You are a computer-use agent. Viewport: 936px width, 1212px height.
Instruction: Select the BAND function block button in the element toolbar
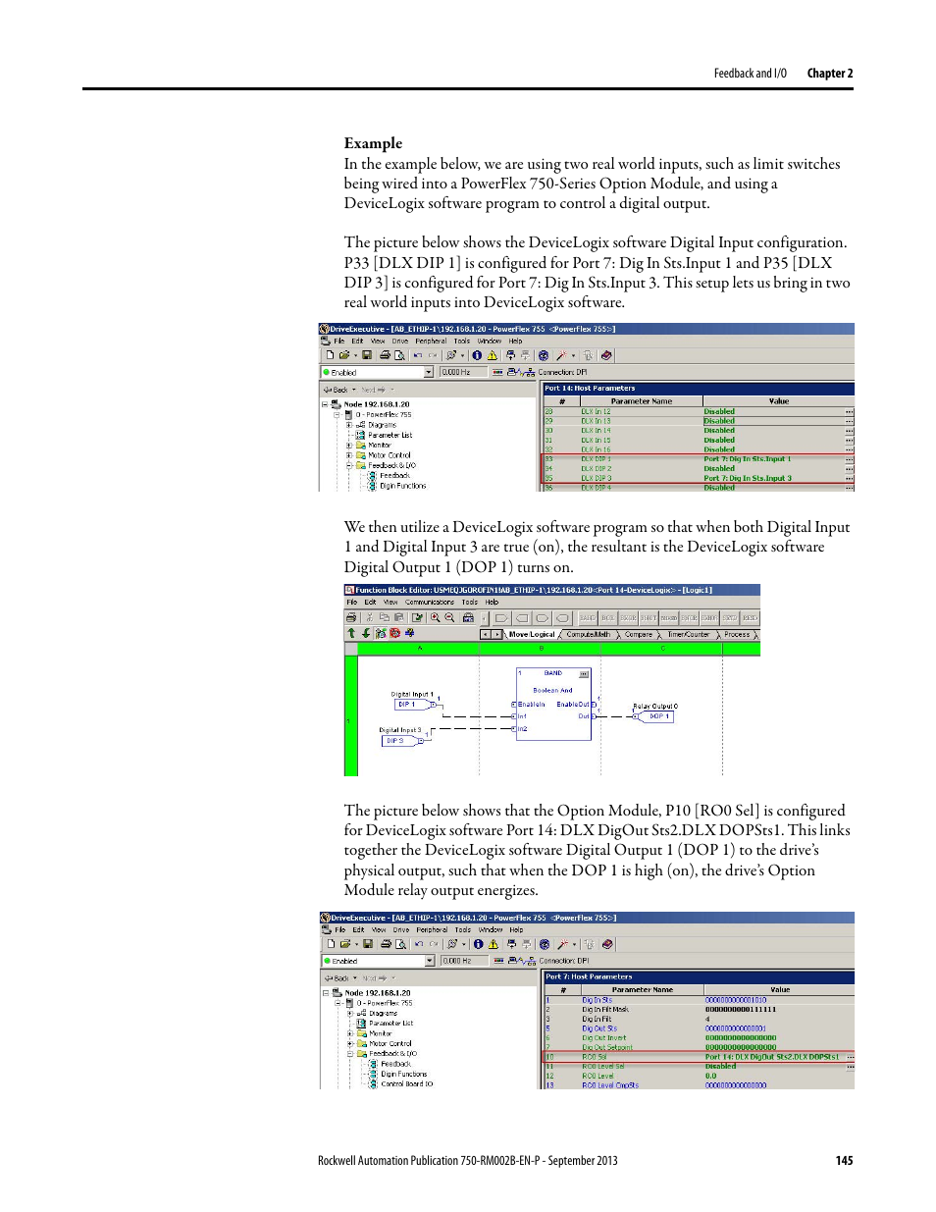click(587, 618)
